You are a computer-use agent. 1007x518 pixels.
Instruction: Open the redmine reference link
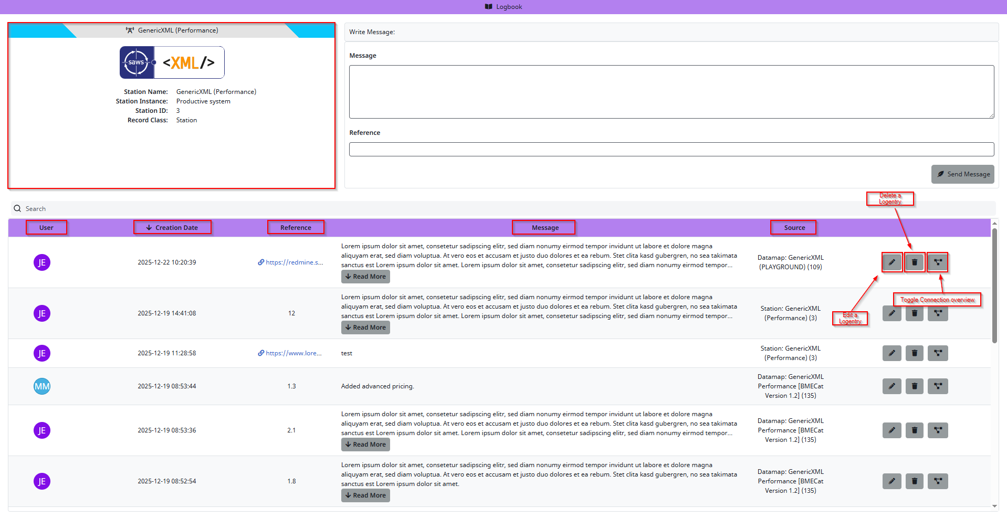coord(293,262)
